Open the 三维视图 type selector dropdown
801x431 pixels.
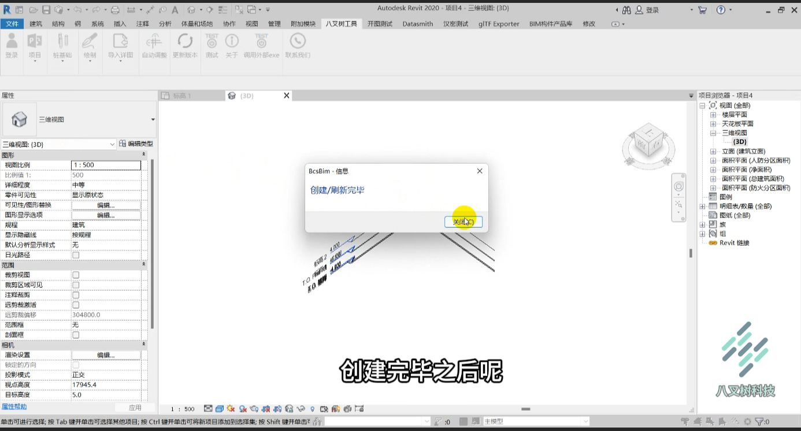pos(79,119)
